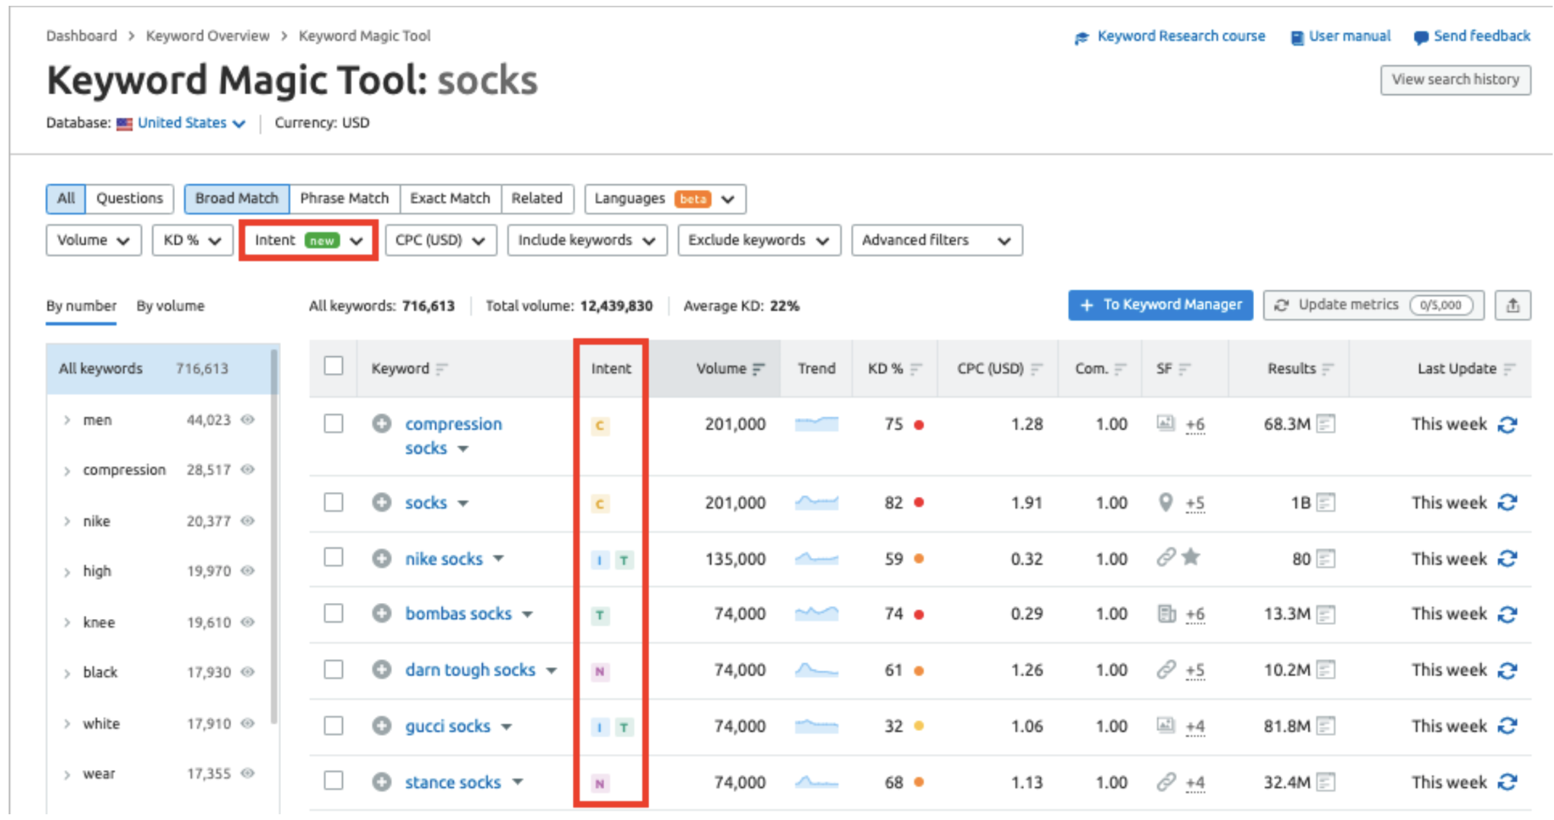Open the United States database dropdown

(x=182, y=123)
